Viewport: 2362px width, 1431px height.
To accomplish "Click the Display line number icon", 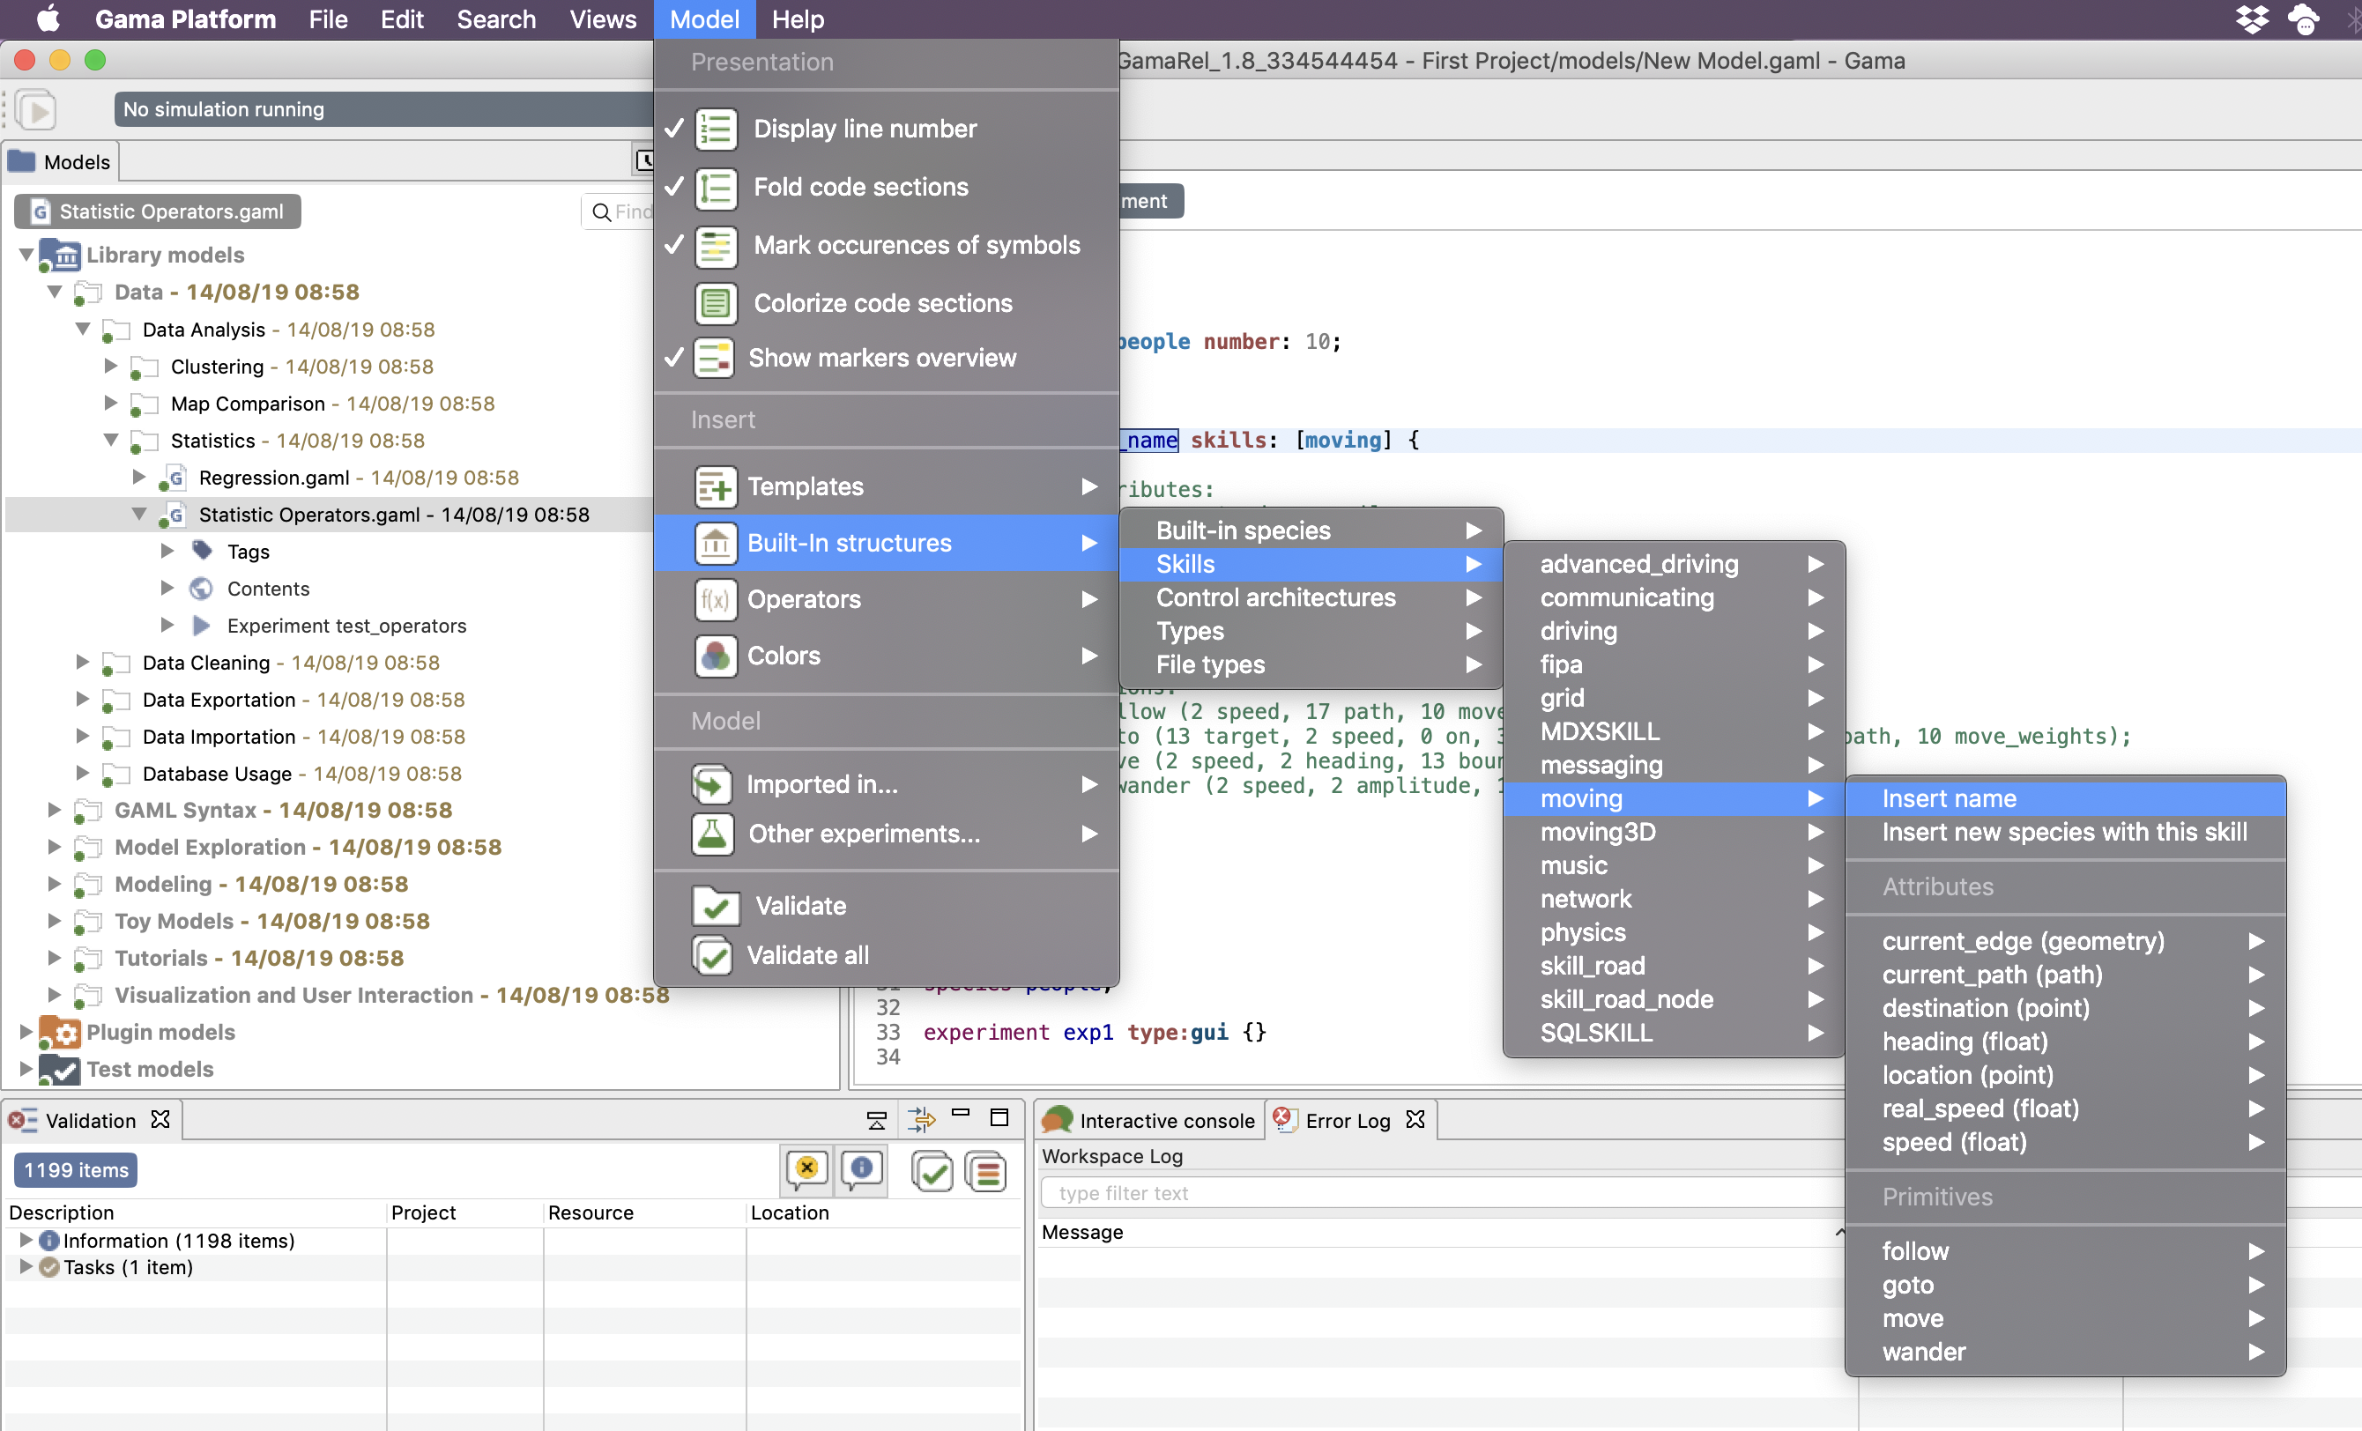I will (x=715, y=129).
